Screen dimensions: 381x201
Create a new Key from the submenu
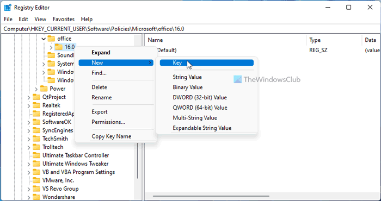(206, 63)
